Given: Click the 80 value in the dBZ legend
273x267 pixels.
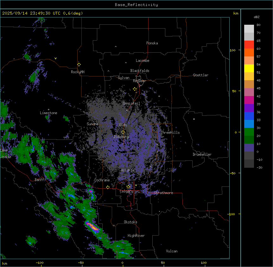Looking at the screenshot, I should click(258, 25).
